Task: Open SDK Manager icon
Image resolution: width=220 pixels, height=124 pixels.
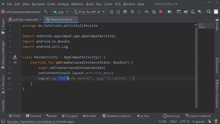Action: coord(200,12)
